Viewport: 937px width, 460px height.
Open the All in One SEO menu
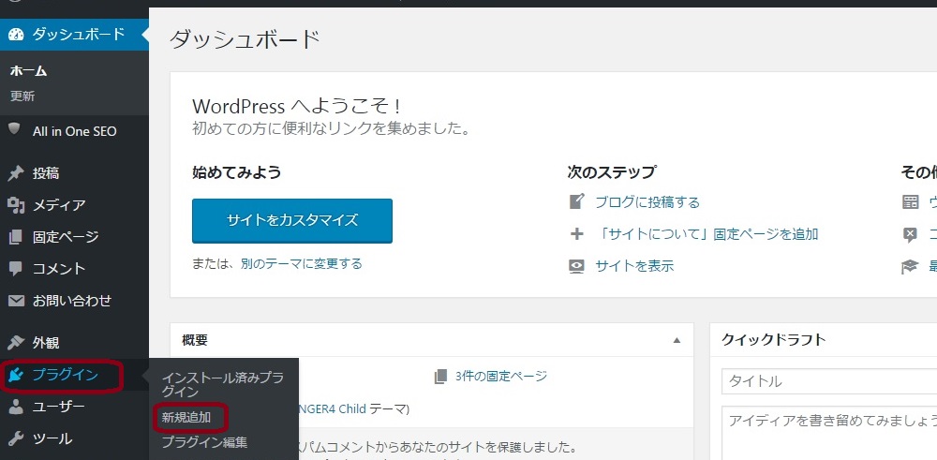click(74, 131)
